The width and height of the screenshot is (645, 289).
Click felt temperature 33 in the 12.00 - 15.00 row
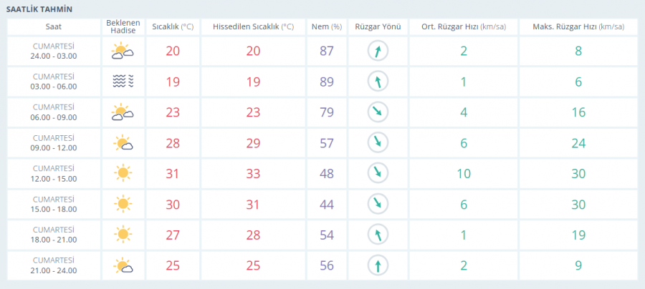[x=254, y=174]
